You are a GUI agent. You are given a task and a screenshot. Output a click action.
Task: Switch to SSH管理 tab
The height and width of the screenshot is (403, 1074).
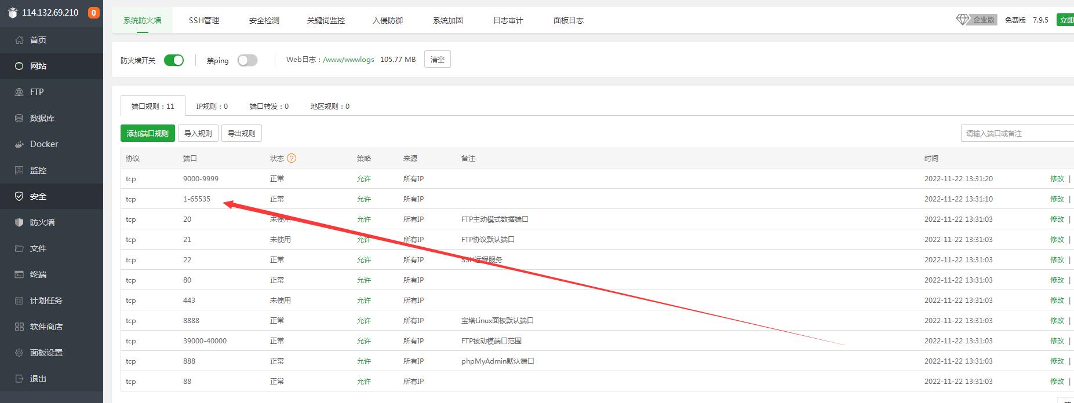(x=204, y=20)
